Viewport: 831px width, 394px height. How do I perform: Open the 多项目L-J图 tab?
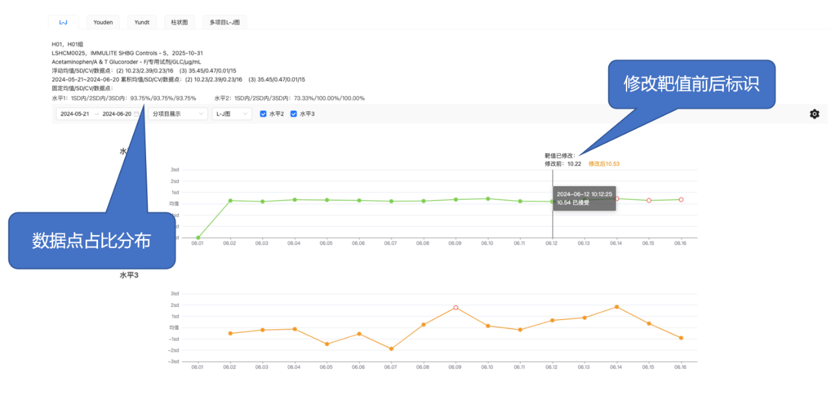225,22
